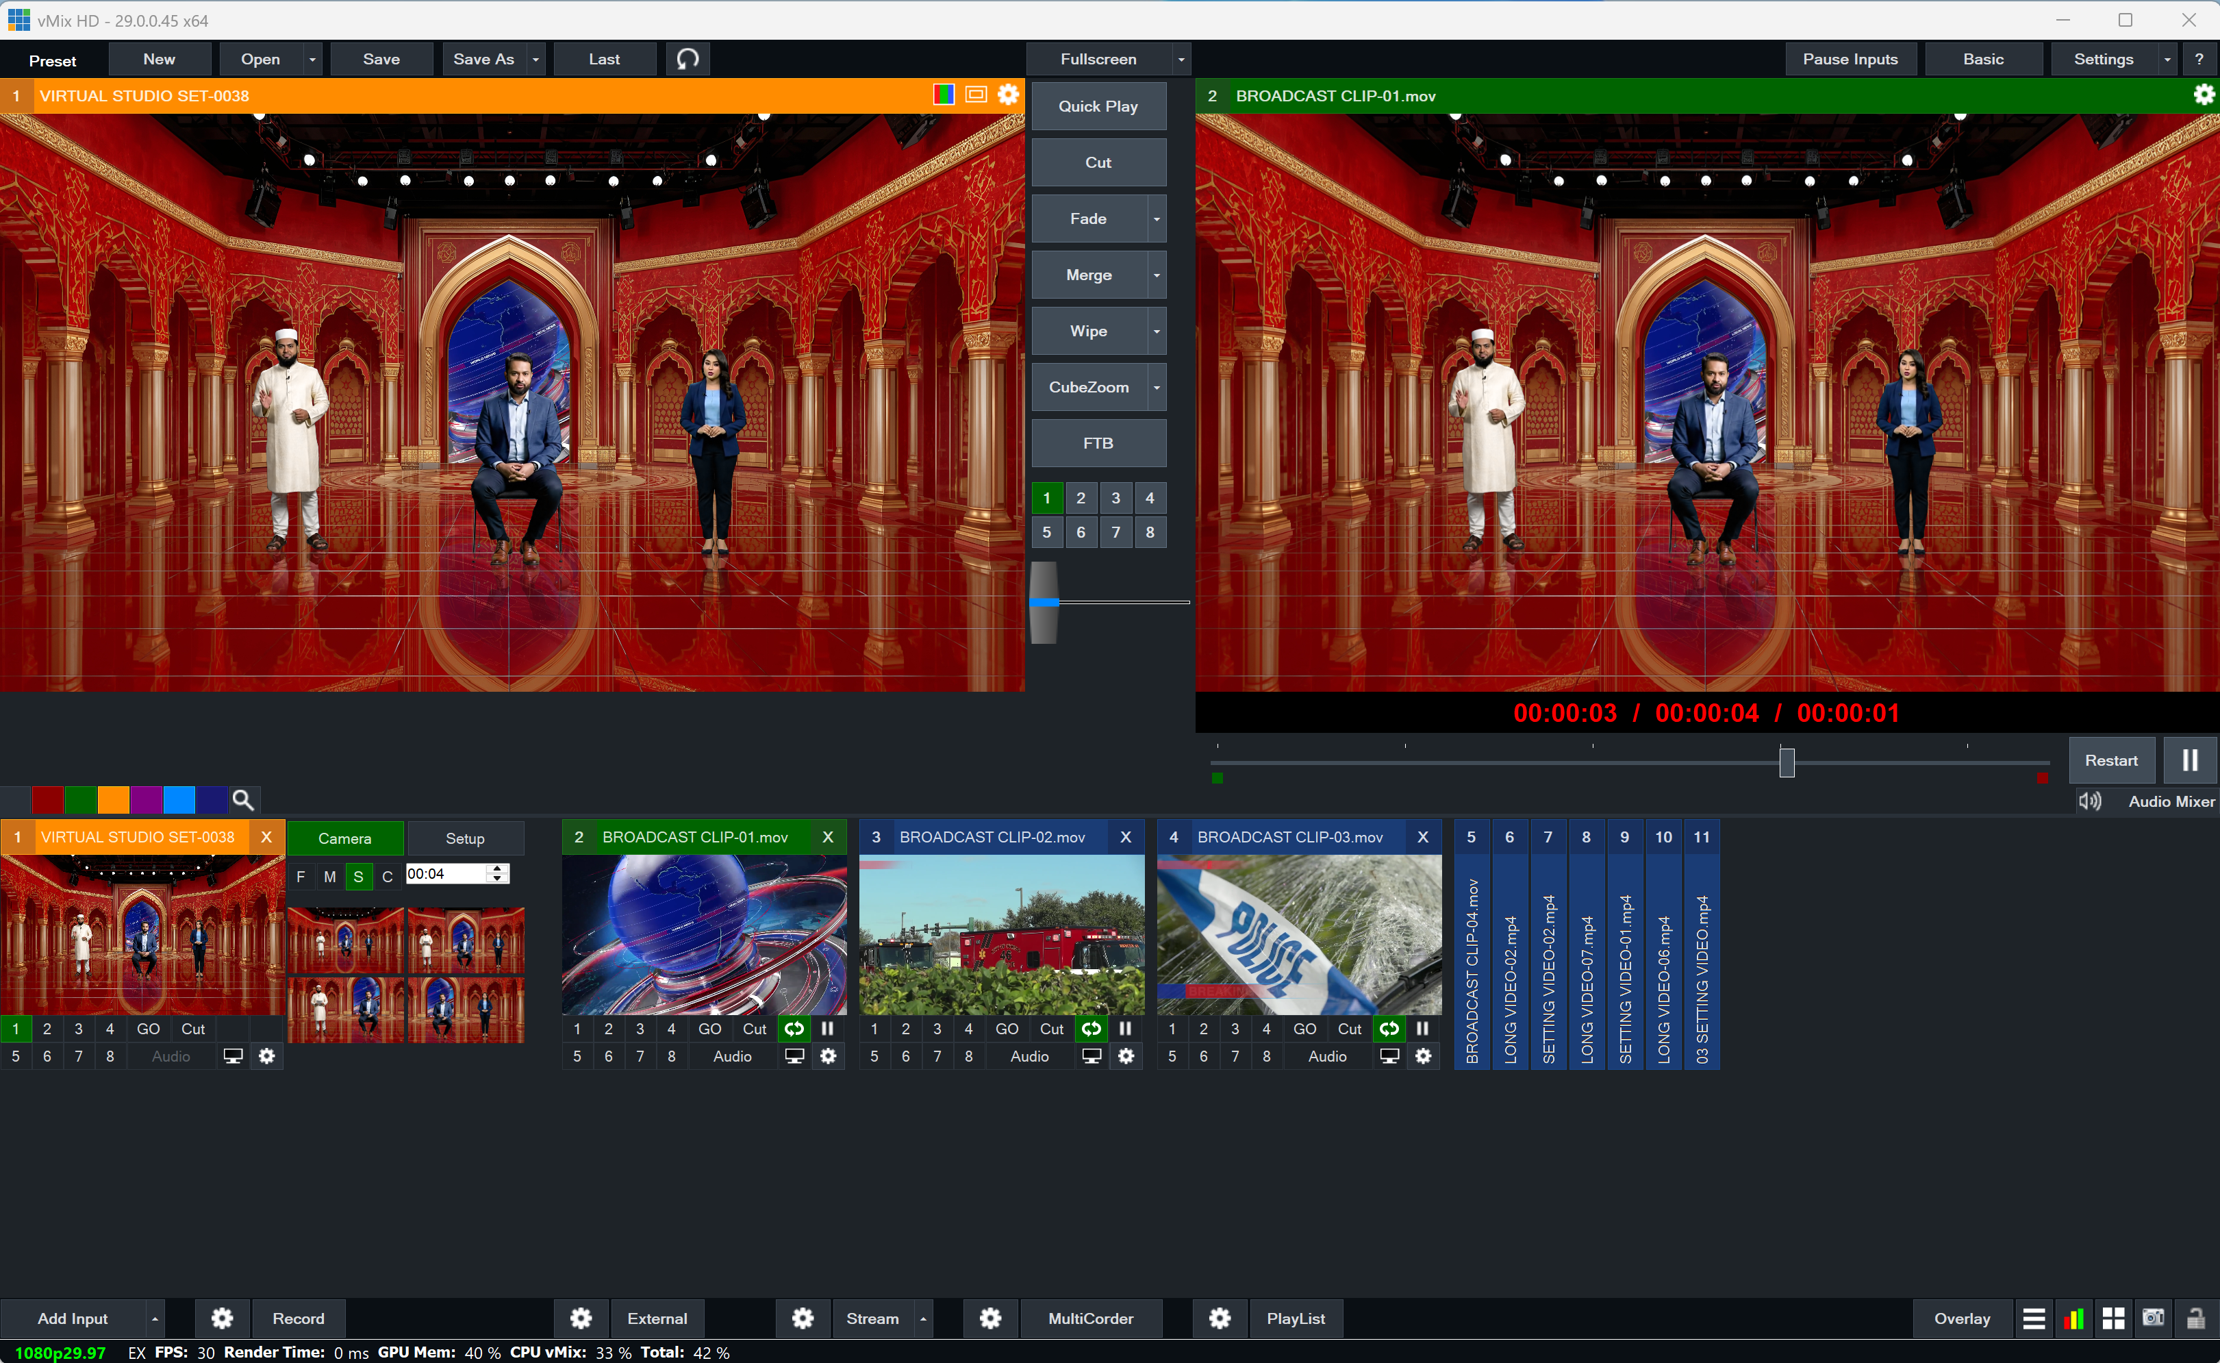The width and height of the screenshot is (2220, 1363).
Task: Select the Camera tab
Action: coord(344,838)
